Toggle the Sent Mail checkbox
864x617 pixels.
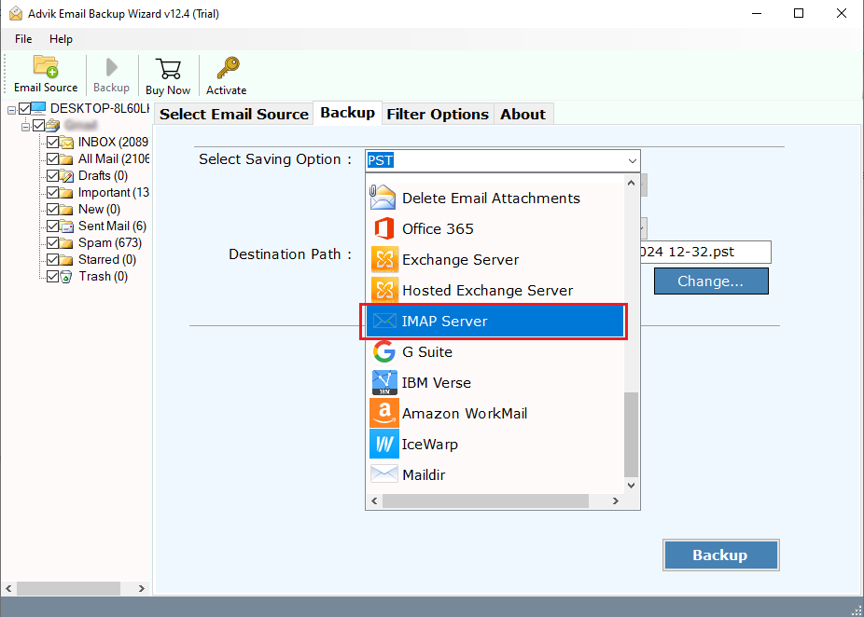(x=53, y=226)
